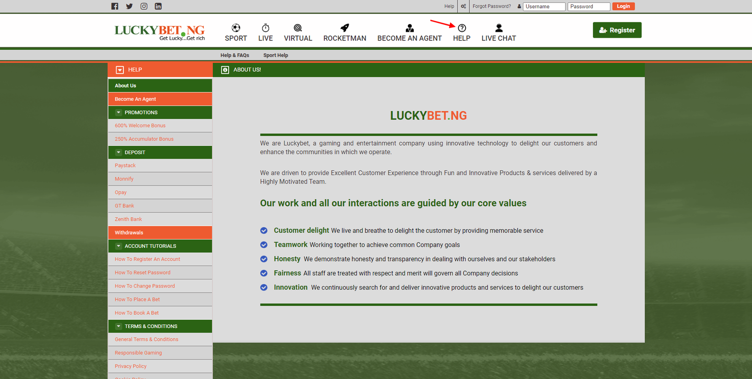Open the 600% Welcome Bonus link

140,126
